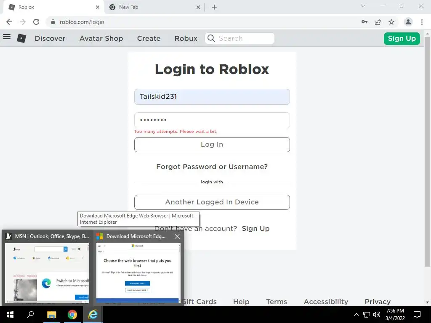431x323 pixels.
Task: Close the Download Microsoft Edge preview window
Action: (177, 236)
